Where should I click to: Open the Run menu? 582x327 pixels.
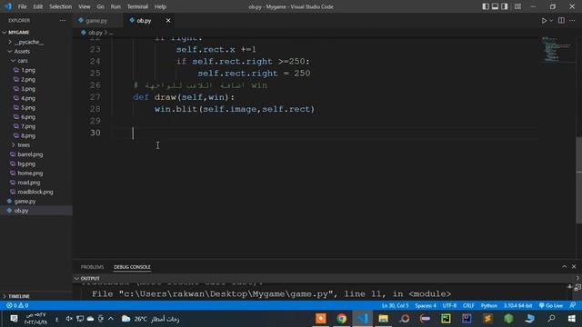pos(115,6)
